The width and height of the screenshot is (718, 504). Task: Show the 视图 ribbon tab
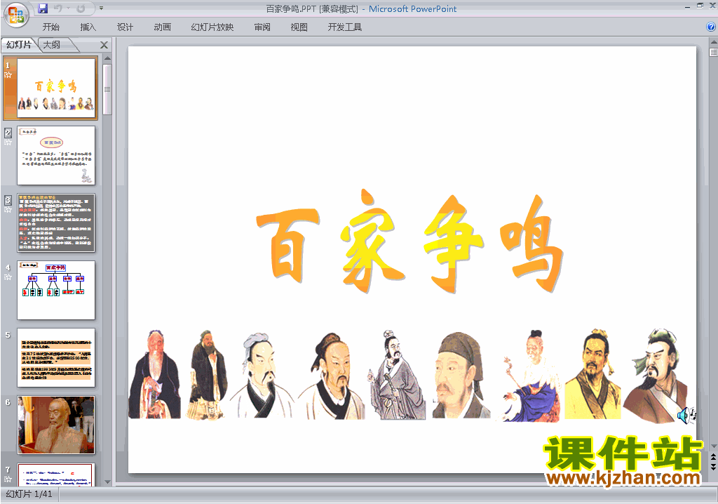[299, 27]
